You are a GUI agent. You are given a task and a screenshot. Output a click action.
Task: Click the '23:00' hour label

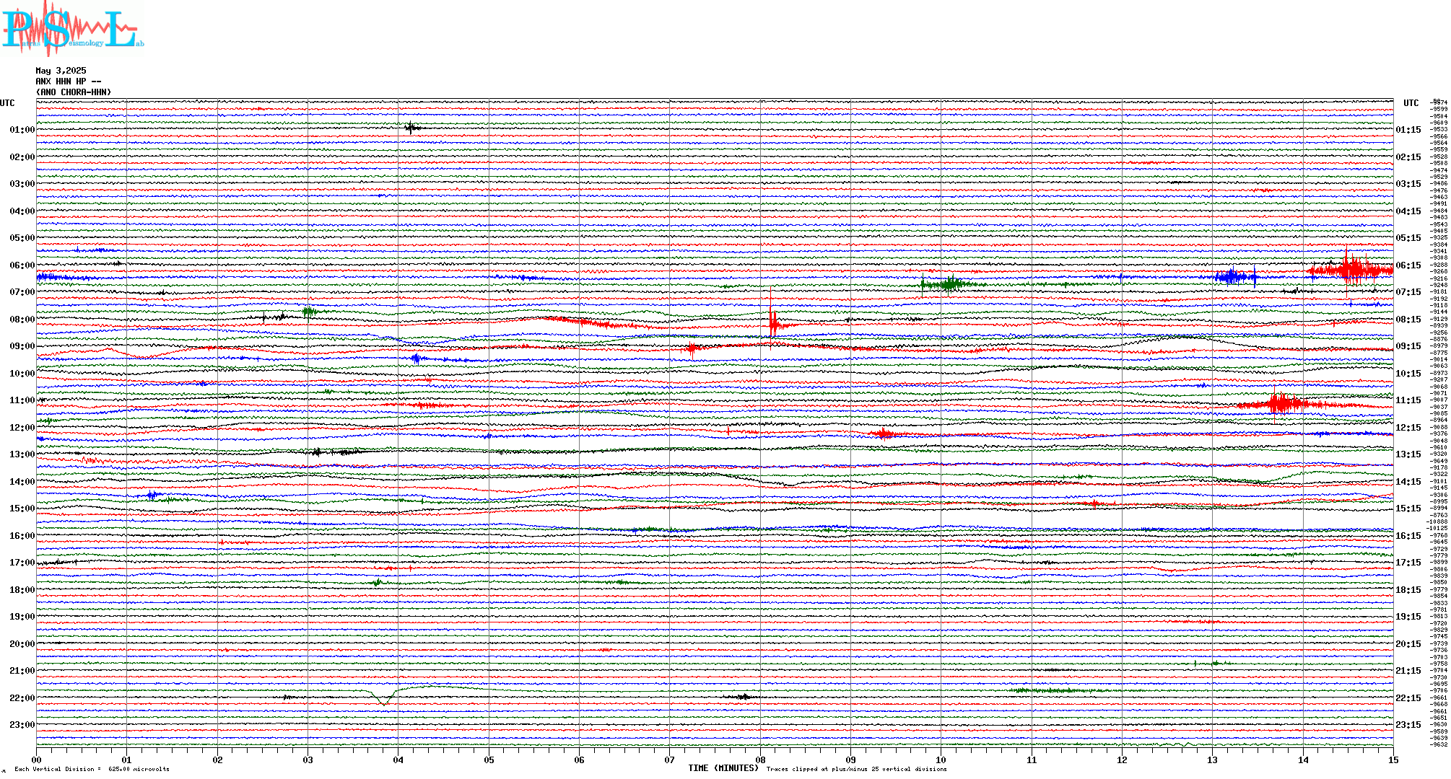(x=22, y=725)
